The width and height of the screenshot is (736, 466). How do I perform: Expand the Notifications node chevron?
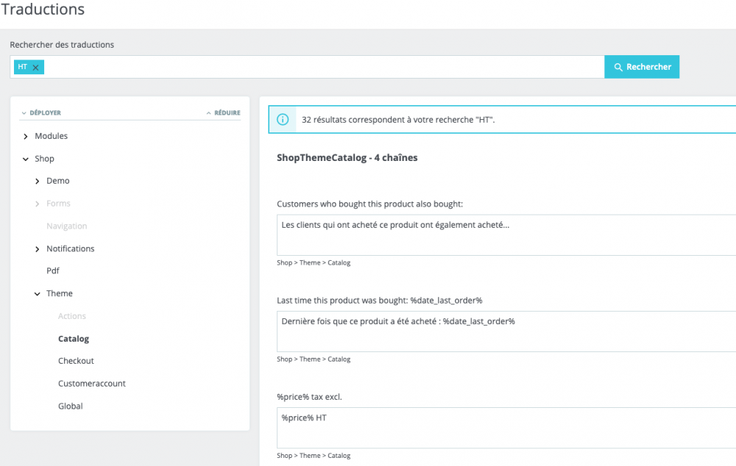[38, 249]
